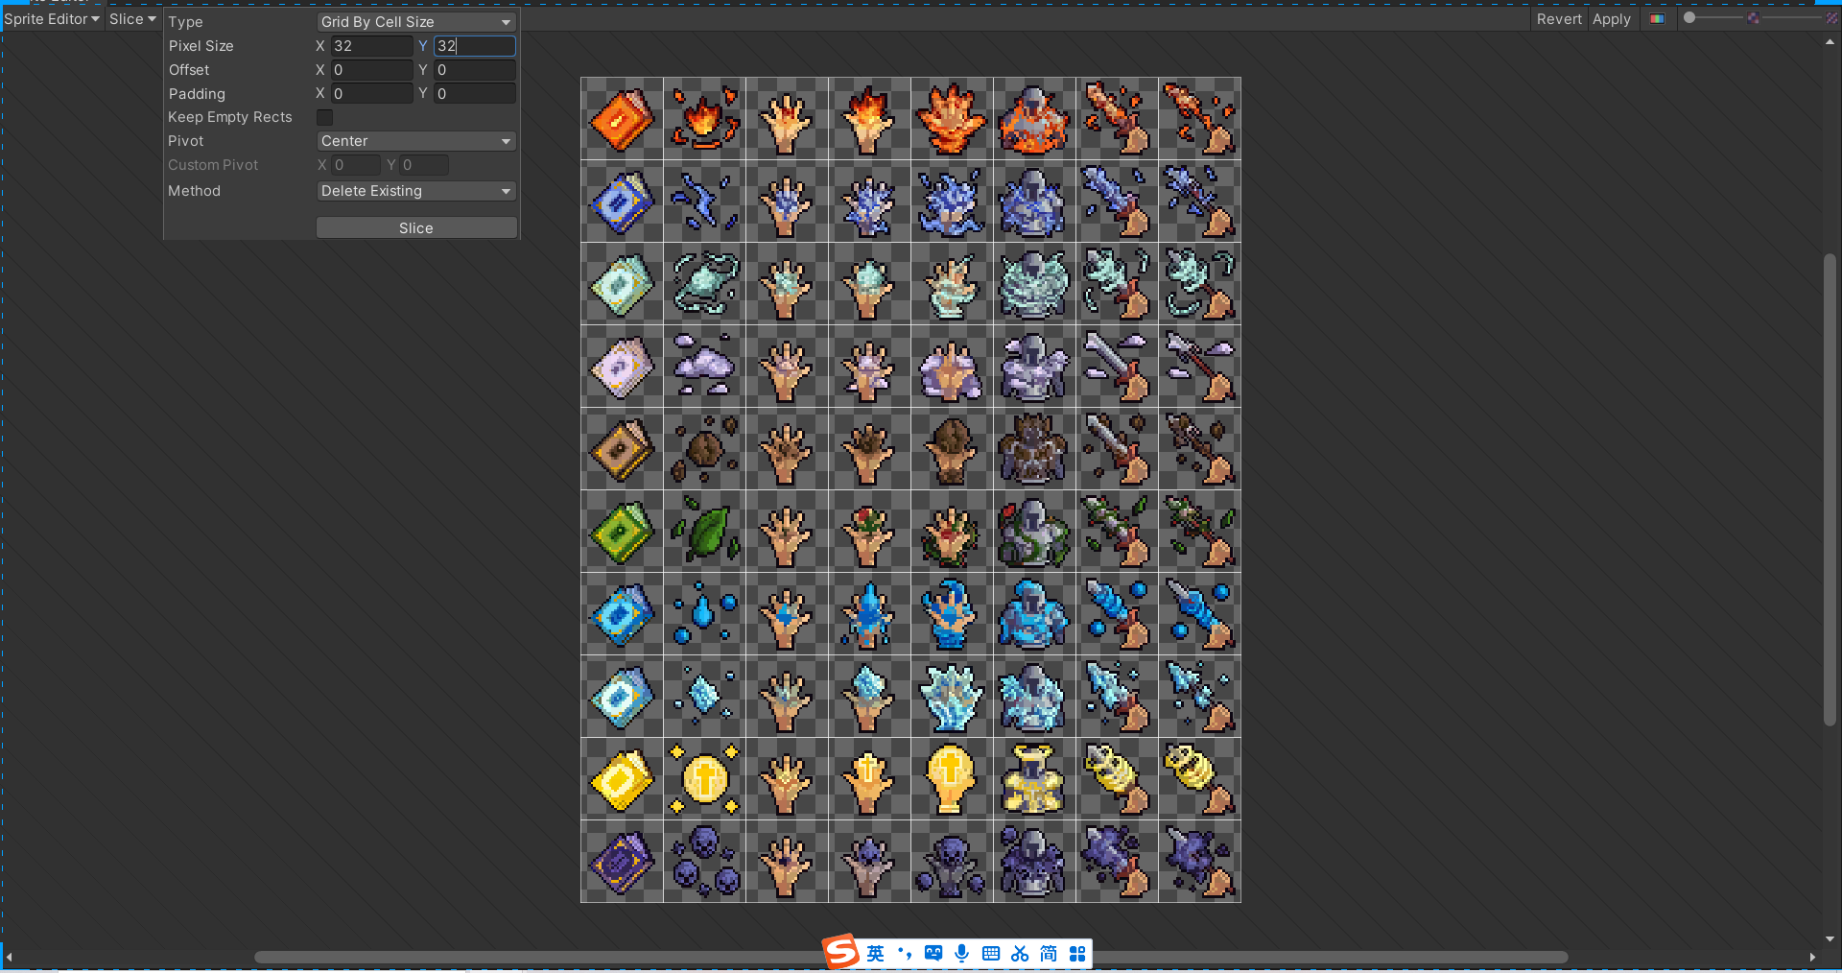Open the IME toolbox grid icon
1842x973 pixels.
pyautogui.click(x=1077, y=953)
